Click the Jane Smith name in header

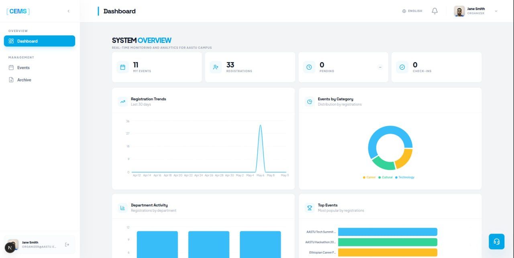point(476,9)
